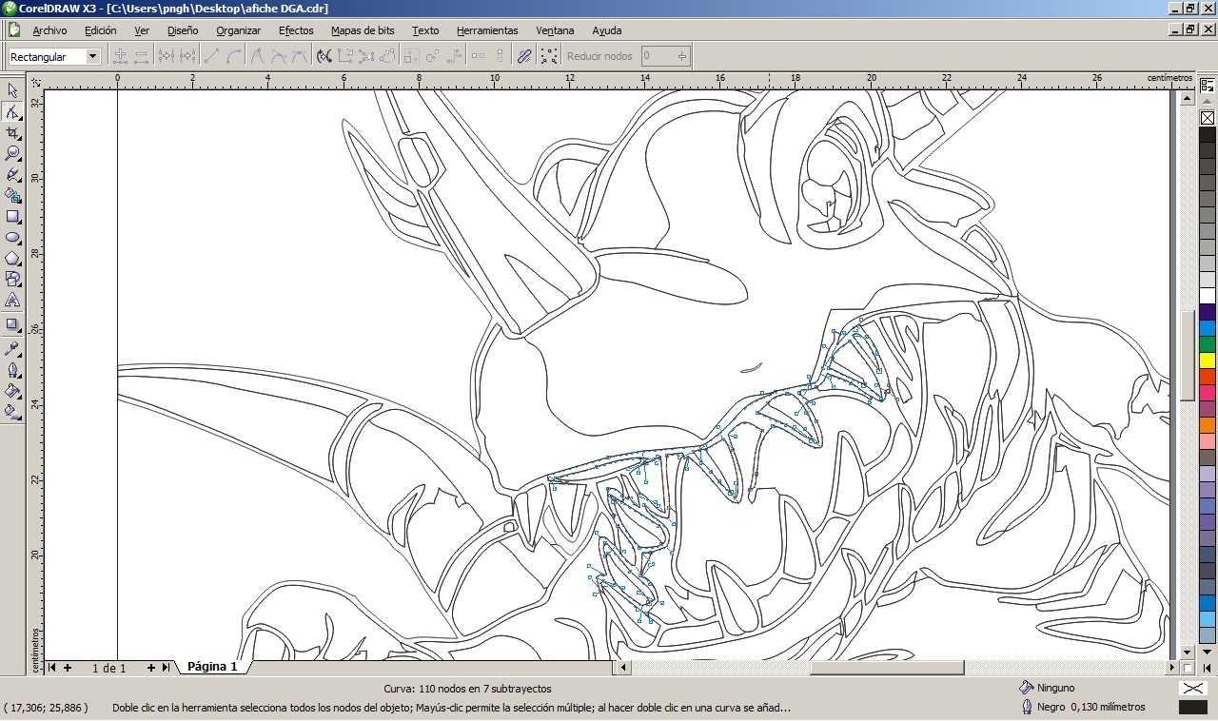
Task: Make node smooth button
Action: click(279, 56)
